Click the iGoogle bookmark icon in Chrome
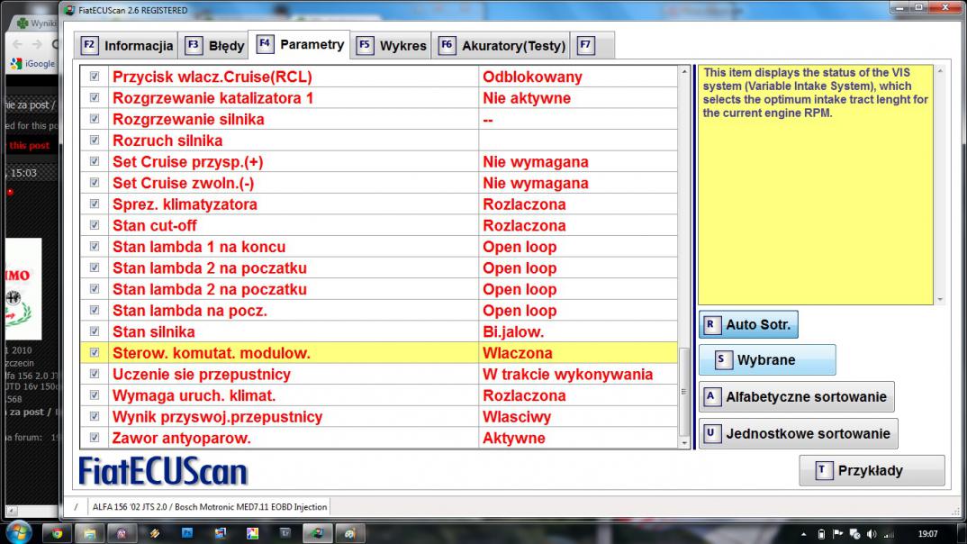The image size is (967, 544). click(16, 64)
